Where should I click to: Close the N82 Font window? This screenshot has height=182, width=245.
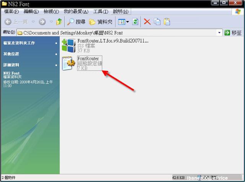(235, 3)
